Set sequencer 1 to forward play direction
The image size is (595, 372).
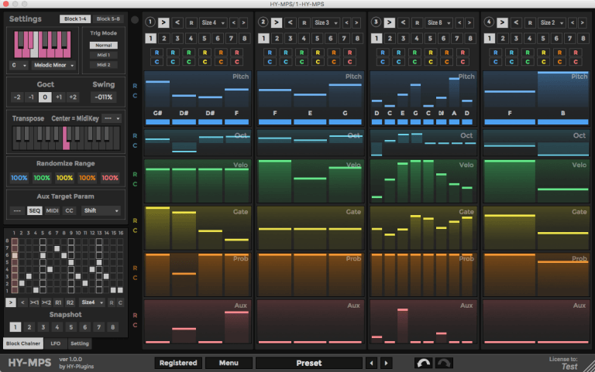click(163, 23)
